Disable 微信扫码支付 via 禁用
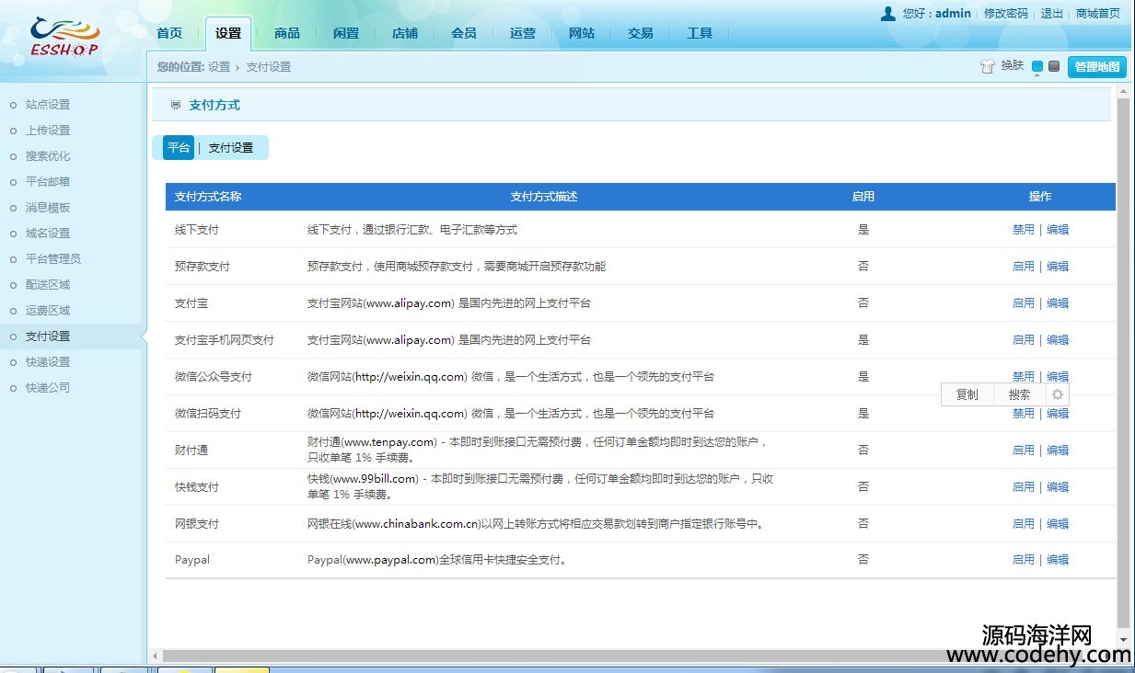Screen dimensions: 1135x673 (1024, 414)
